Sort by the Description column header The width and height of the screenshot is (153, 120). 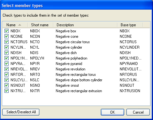coord(85,25)
